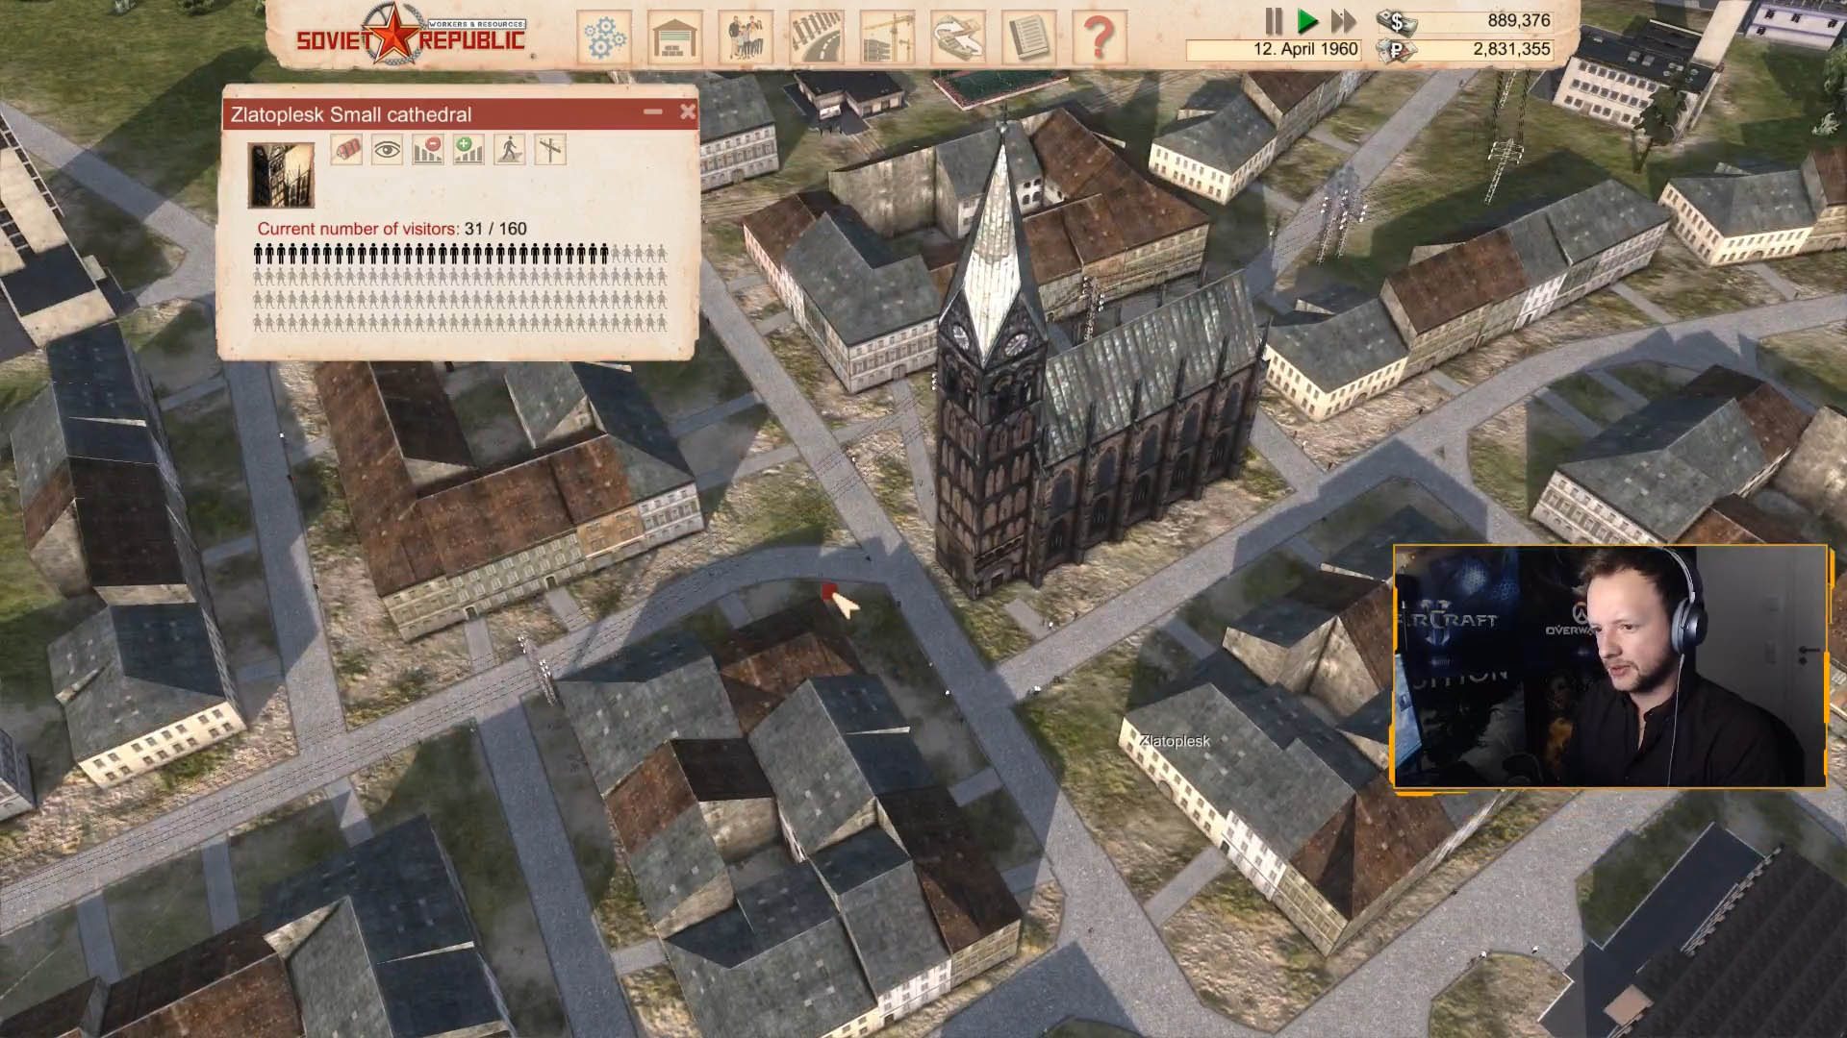
Task: Open the warehouse buildings menu
Action: (x=675, y=37)
